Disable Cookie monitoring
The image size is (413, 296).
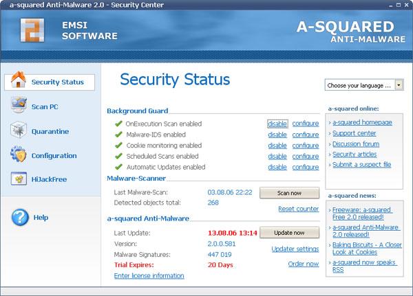click(x=277, y=146)
